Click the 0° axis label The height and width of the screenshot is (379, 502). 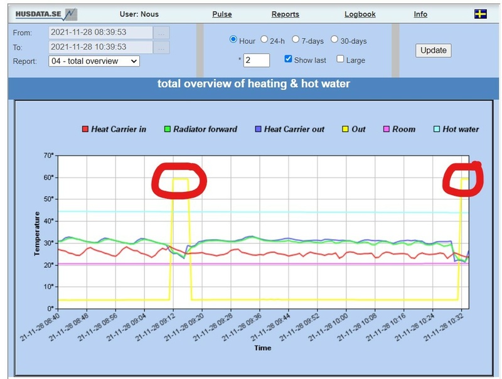[50, 309]
